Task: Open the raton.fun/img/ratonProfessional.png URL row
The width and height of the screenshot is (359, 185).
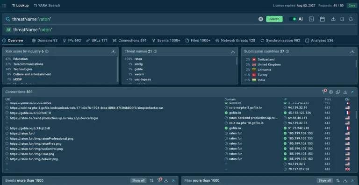Action: coord(42,139)
